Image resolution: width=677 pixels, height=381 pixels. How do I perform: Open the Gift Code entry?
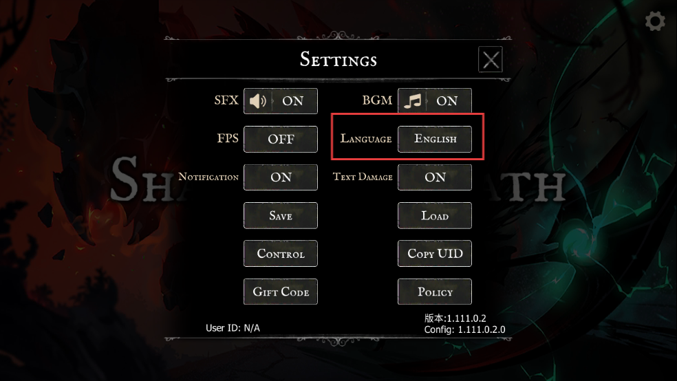click(x=281, y=292)
